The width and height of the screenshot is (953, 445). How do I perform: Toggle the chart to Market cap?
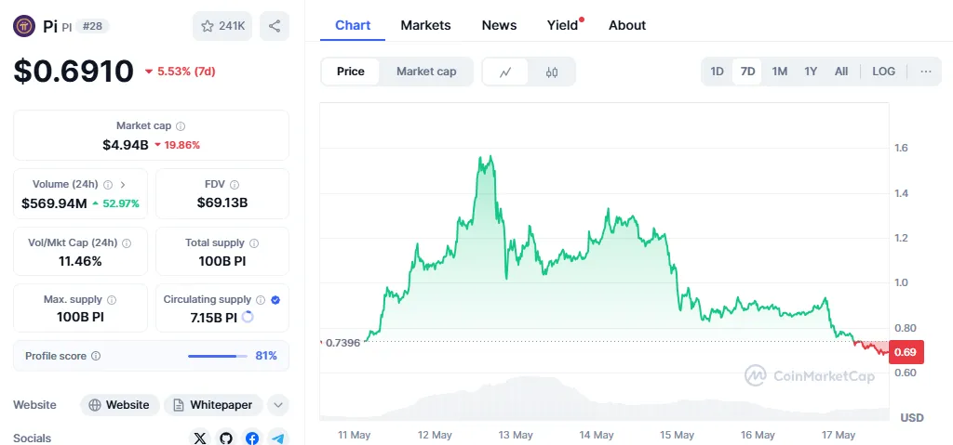pyautogui.click(x=426, y=72)
